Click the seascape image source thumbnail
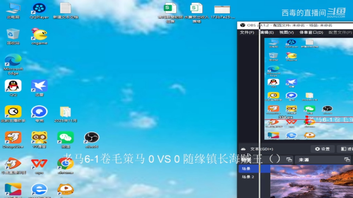Image resolution: width=353 pixels, height=198 pixels. pos(312,181)
